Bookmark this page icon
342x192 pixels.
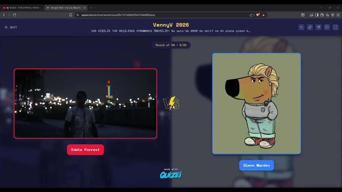pyautogui.click(x=71, y=15)
